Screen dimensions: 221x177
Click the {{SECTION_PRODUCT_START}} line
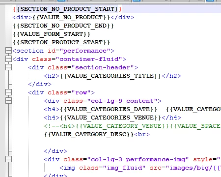61,42
